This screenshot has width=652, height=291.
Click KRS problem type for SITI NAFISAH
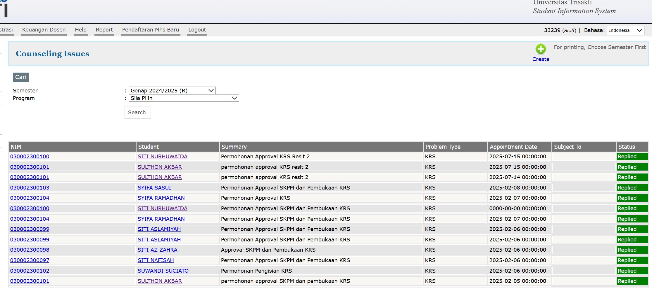430,260
